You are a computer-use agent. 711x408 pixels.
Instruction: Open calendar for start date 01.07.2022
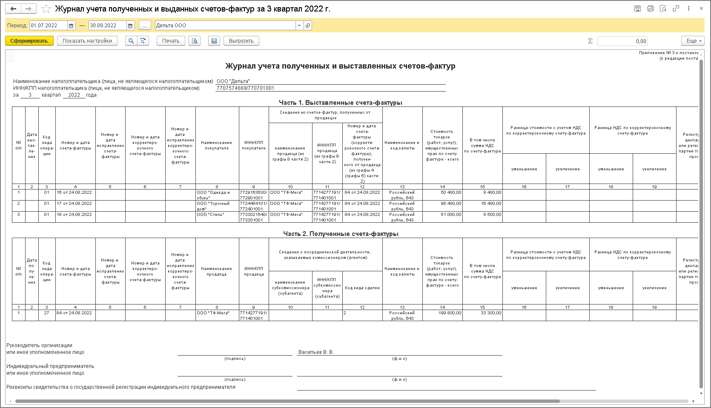click(72, 26)
